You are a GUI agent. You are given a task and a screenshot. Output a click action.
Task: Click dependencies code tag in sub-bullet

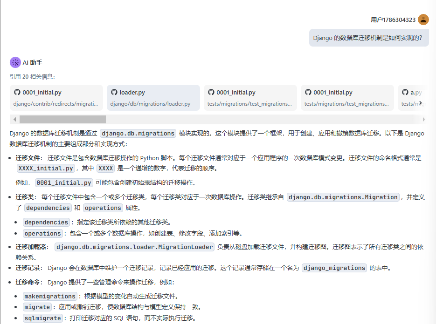click(x=46, y=223)
